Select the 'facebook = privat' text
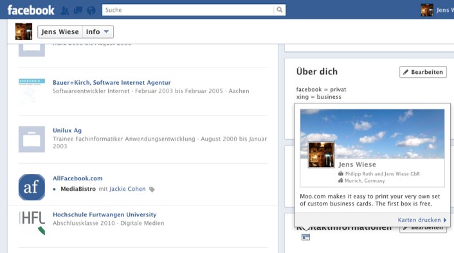The image size is (454, 253). pyautogui.click(x=321, y=89)
